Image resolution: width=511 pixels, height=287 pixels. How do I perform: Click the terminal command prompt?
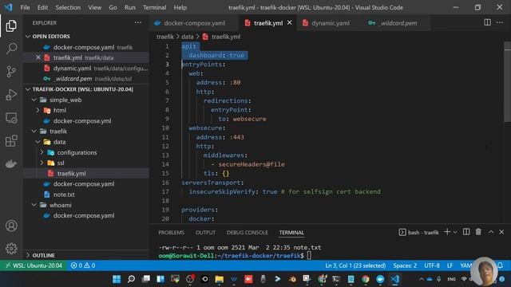(235, 255)
